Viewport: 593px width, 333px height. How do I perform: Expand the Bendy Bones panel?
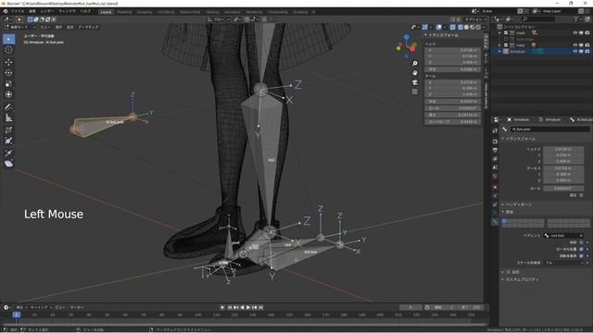click(x=503, y=204)
